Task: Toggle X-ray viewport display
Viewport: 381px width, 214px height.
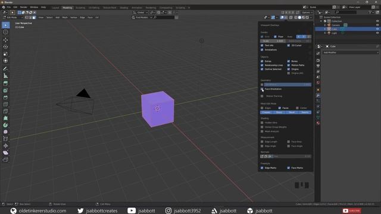Action: point(291,17)
